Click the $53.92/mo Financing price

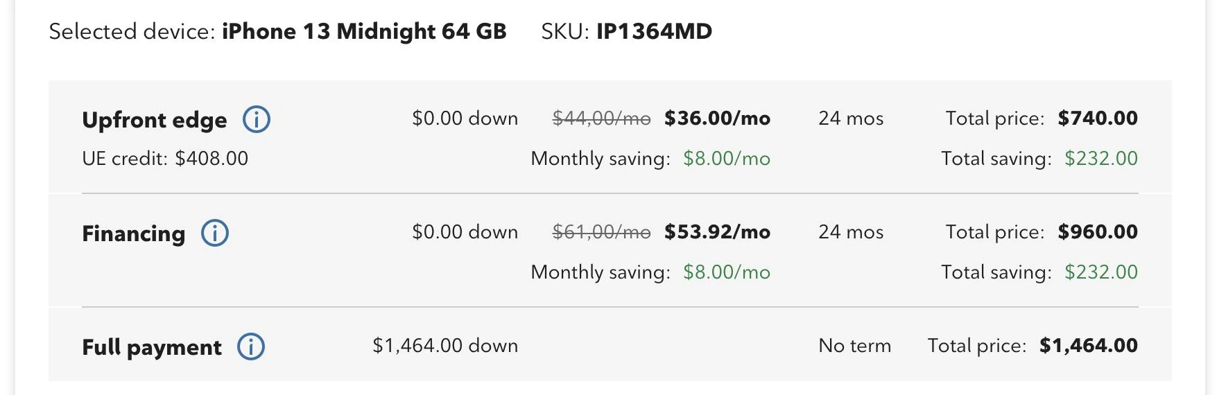click(x=717, y=232)
